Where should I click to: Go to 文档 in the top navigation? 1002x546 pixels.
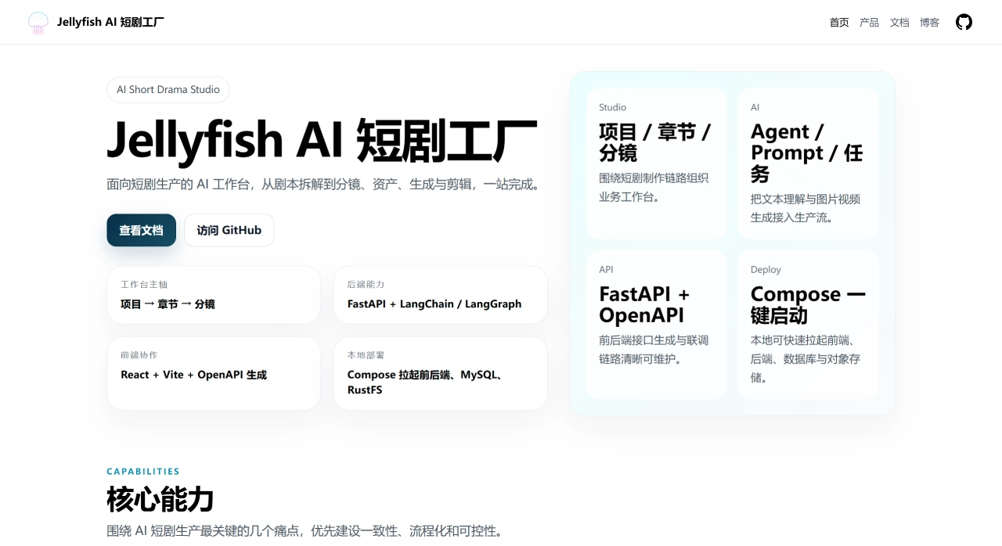click(x=899, y=23)
